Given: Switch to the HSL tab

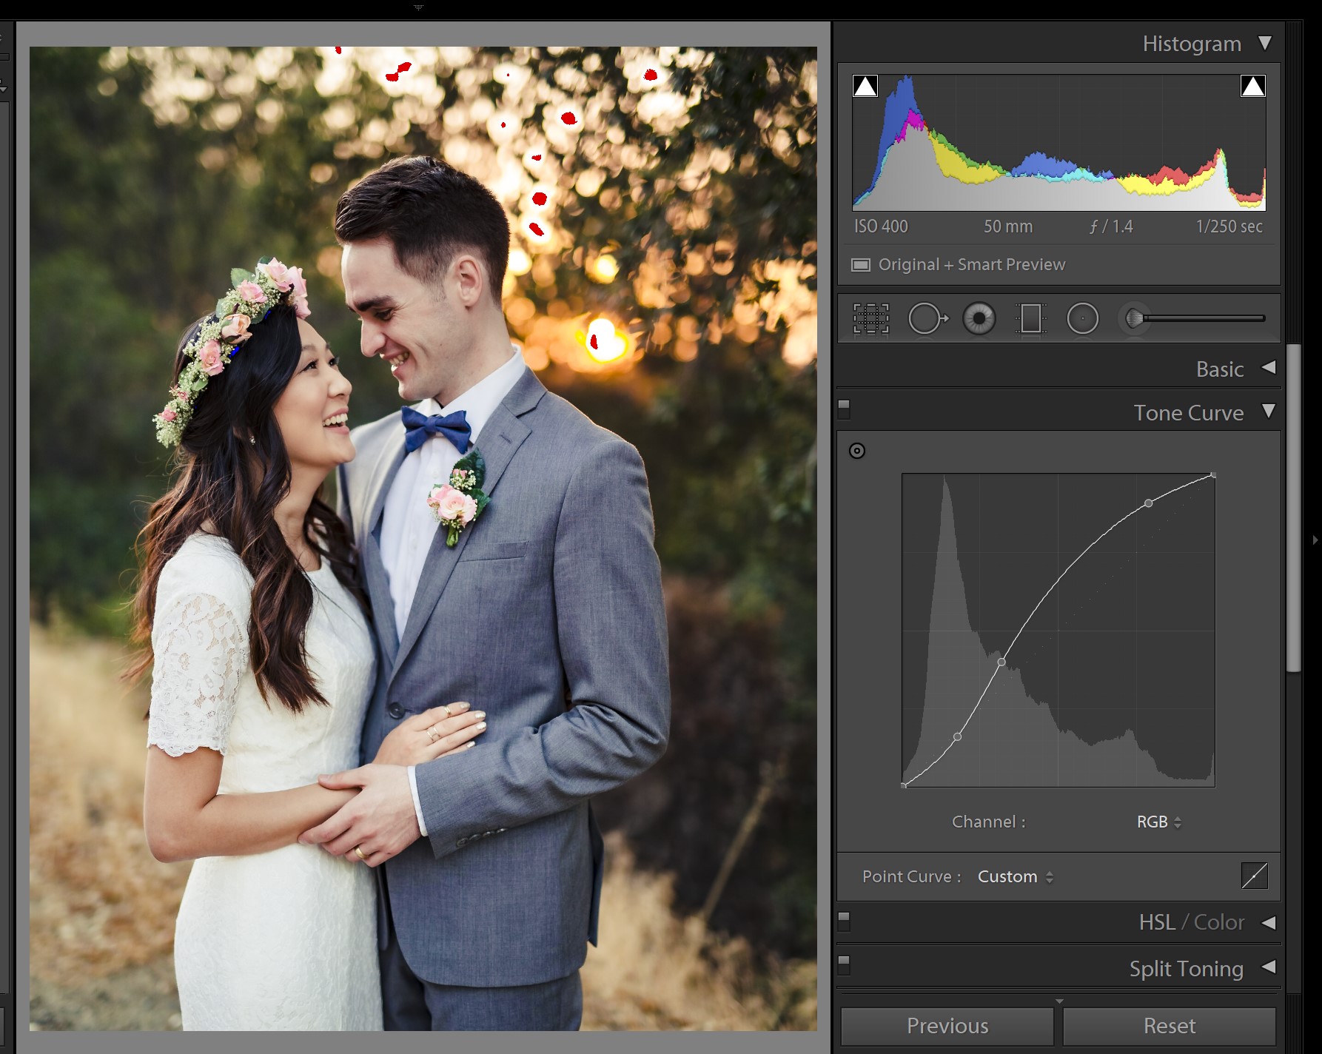Looking at the screenshot, I should (x=1157, y=922).
